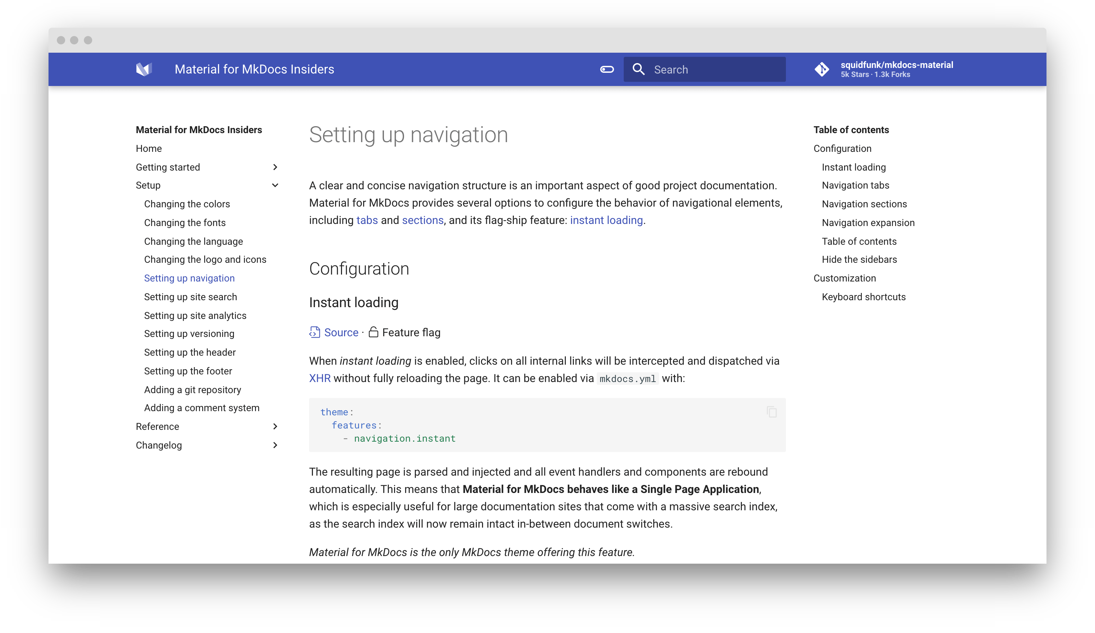Jump to Navigation tabs in contents
The width and height of the screenshot is (1095, 633).
pos(855,186)
